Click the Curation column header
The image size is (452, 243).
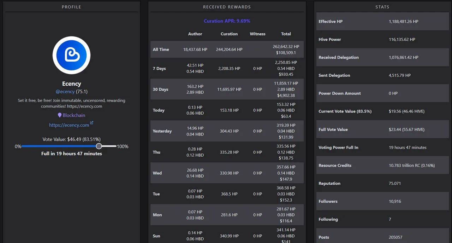pyautogui.click(x=229, y=34)
